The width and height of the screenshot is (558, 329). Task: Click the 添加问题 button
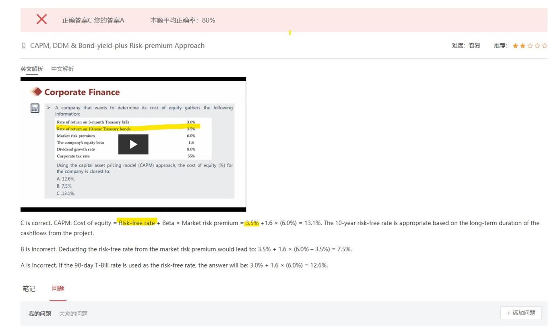[x=521, y=313]
